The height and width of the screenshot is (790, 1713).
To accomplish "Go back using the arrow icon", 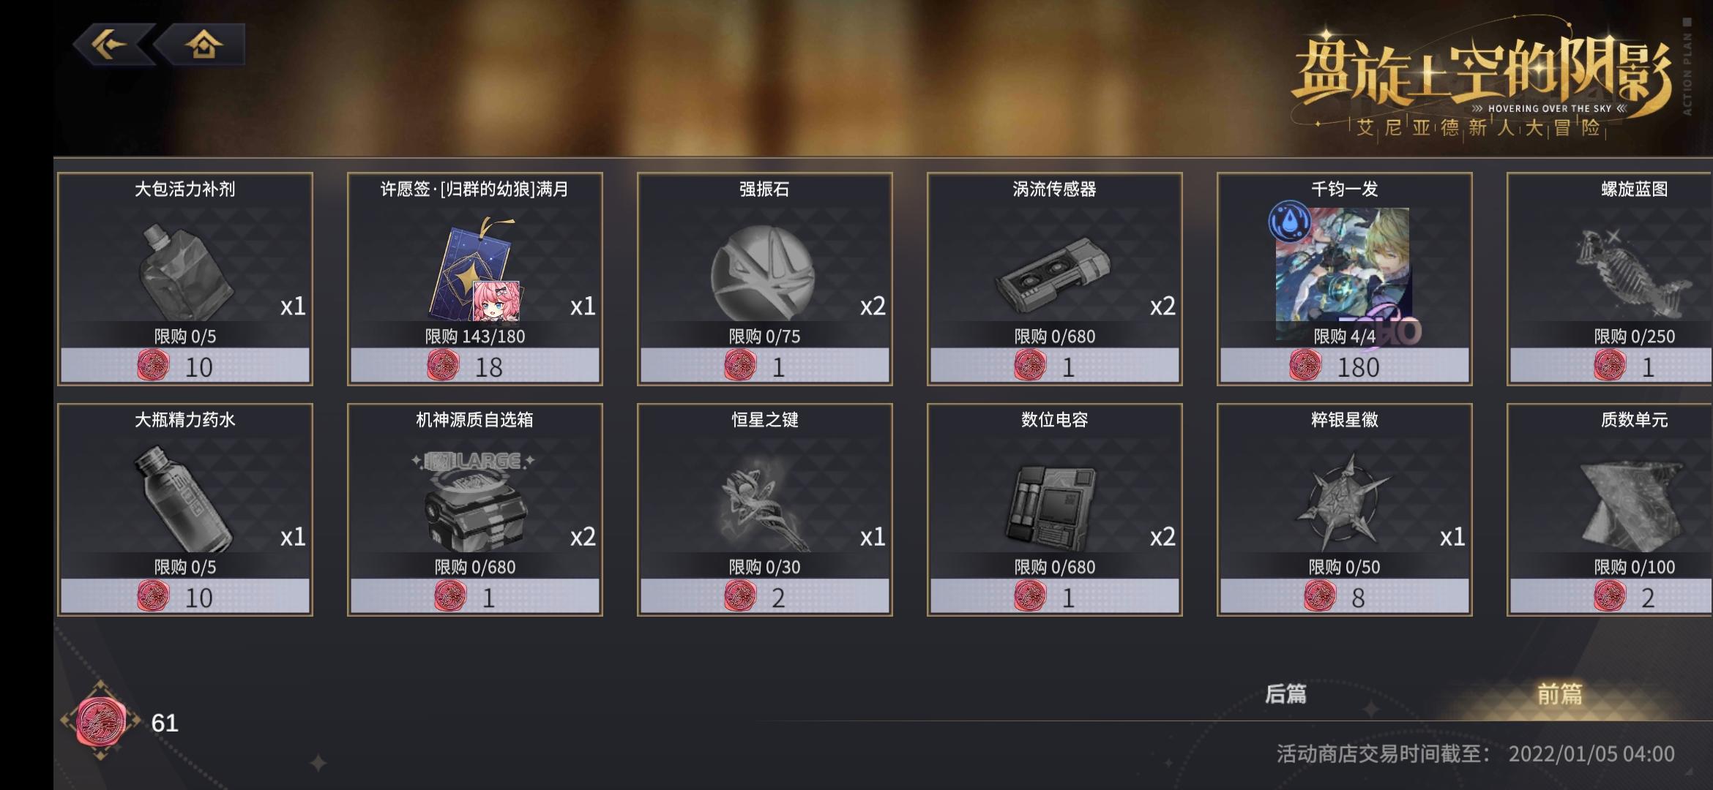I will 111,45.
